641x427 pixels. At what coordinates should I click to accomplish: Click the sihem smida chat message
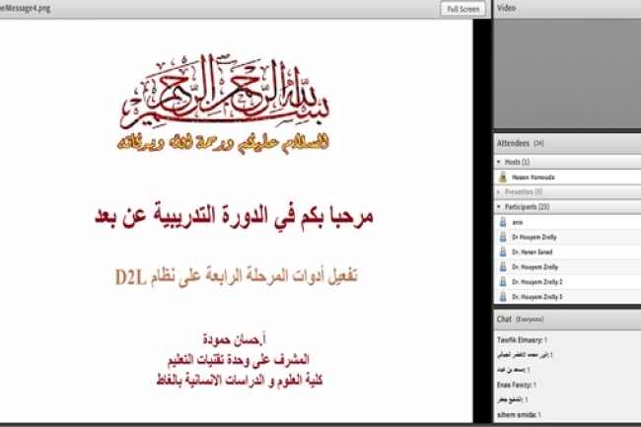click(519, 415)
